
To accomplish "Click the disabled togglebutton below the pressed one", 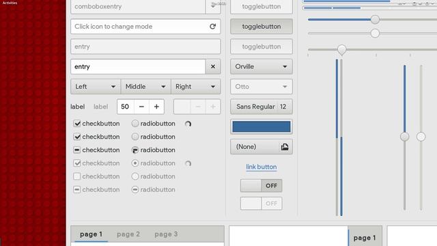I will (x=262, y=46).
